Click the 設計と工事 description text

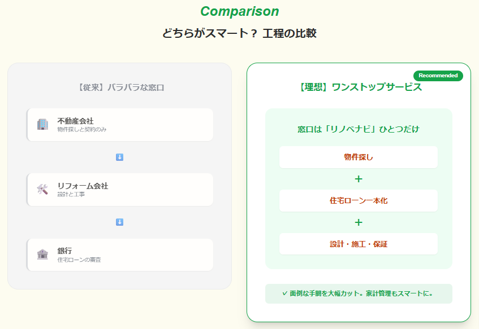(x=71, y=195)
